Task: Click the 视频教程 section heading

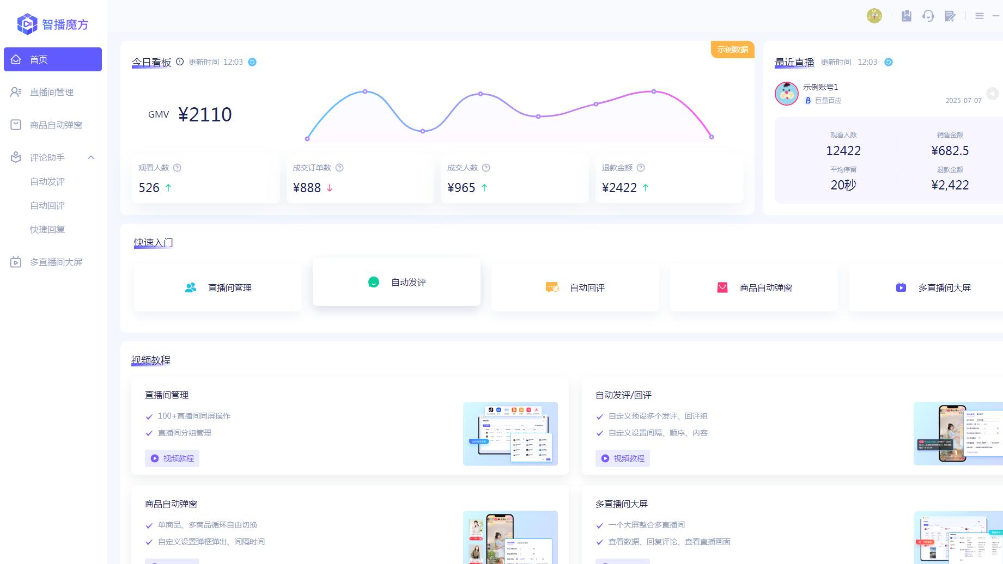Action: [x=151, y=360]
